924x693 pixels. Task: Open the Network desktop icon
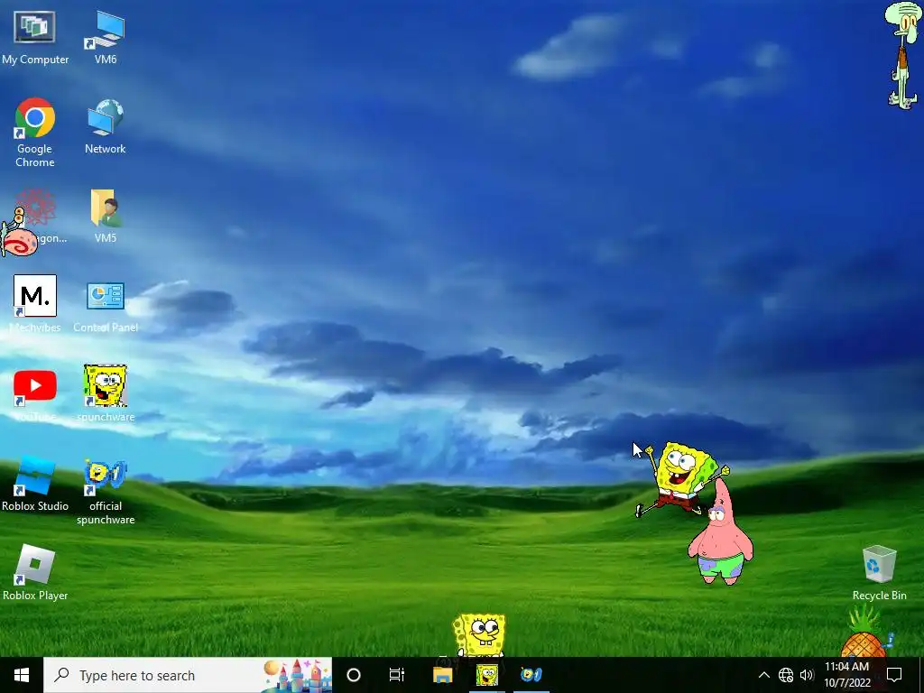click(x=105, y=126)
